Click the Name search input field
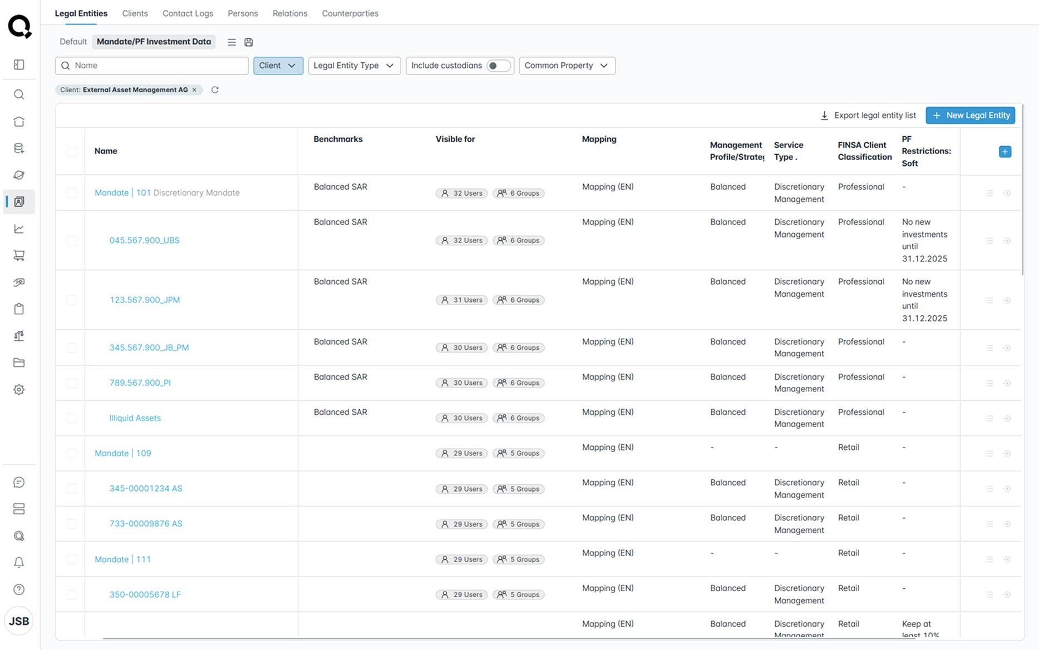 152,66
